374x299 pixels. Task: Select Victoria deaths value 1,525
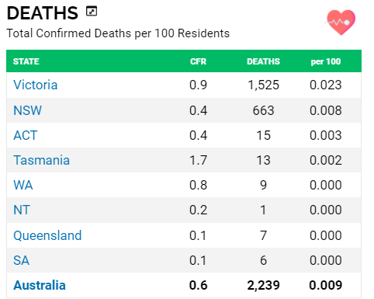[264, 85]
